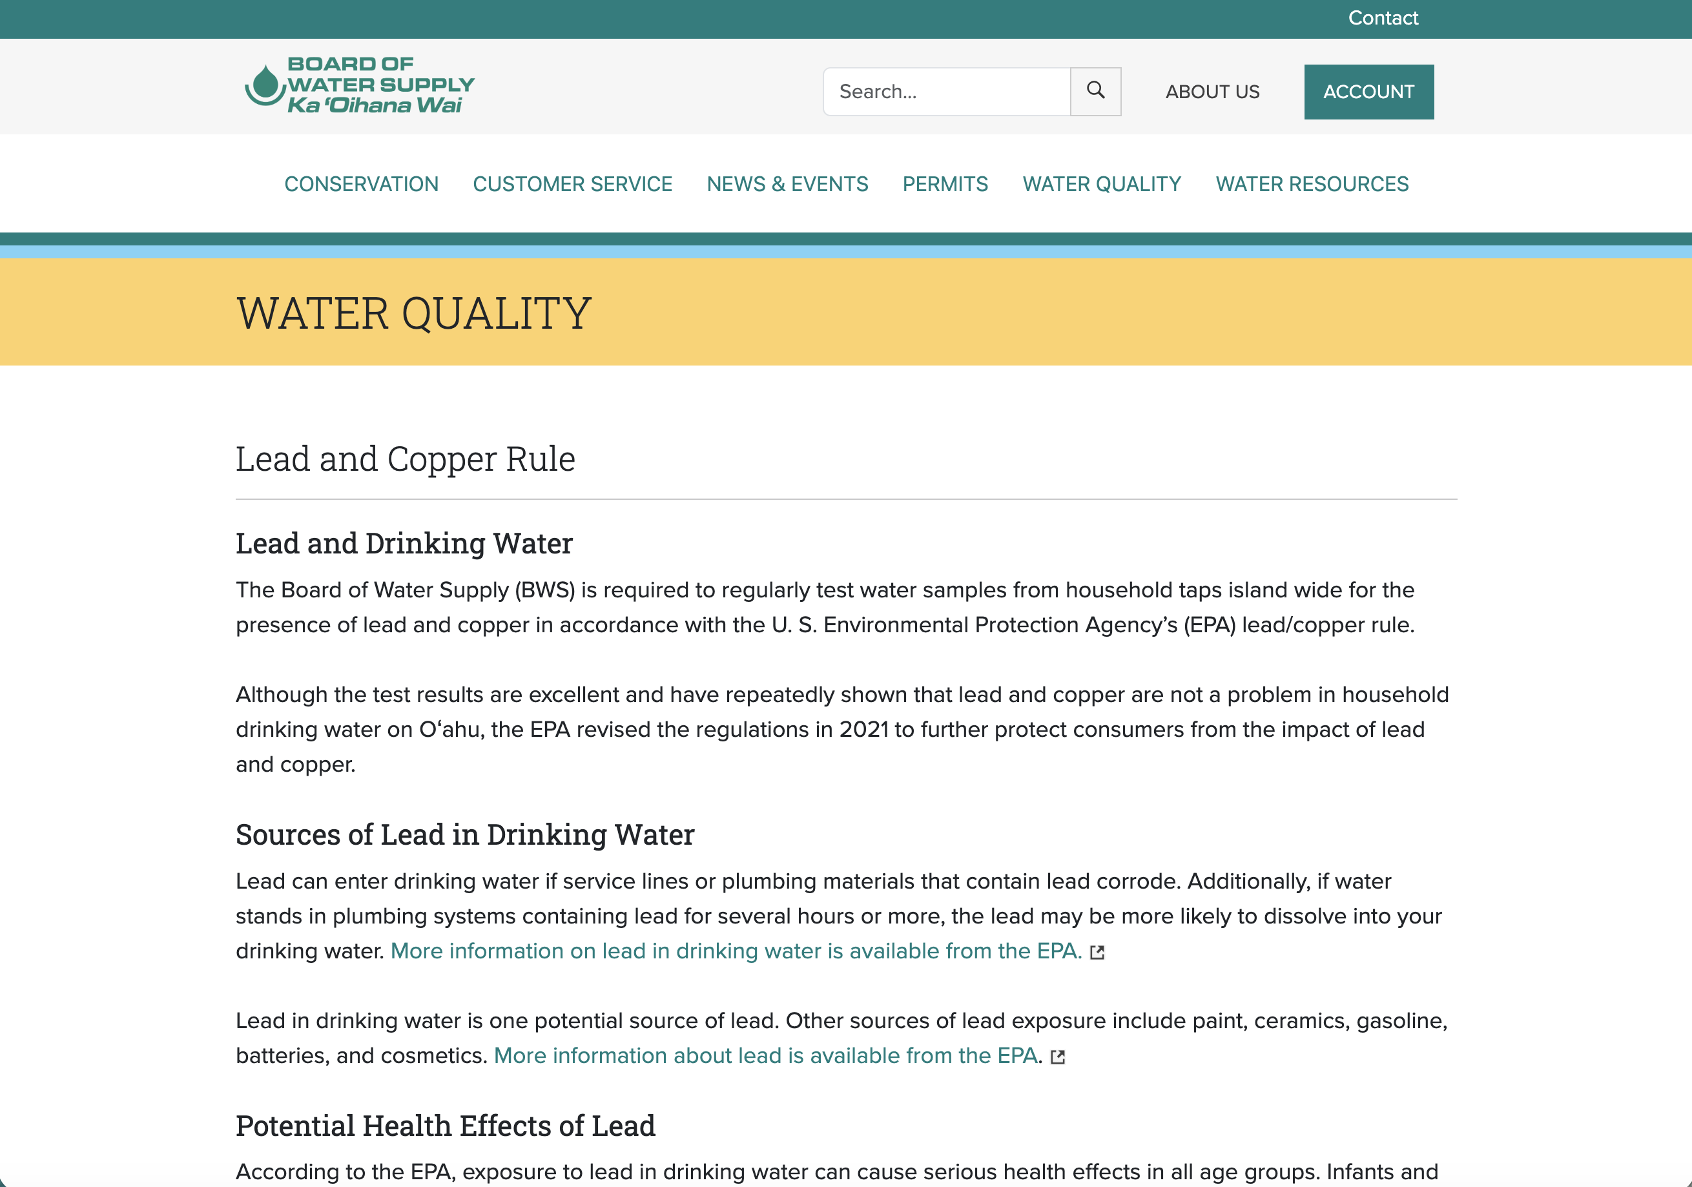Click Sources of Lead in Drinking Water heading
This screenshot has width=1692, height=1187.
click(465, 834)
